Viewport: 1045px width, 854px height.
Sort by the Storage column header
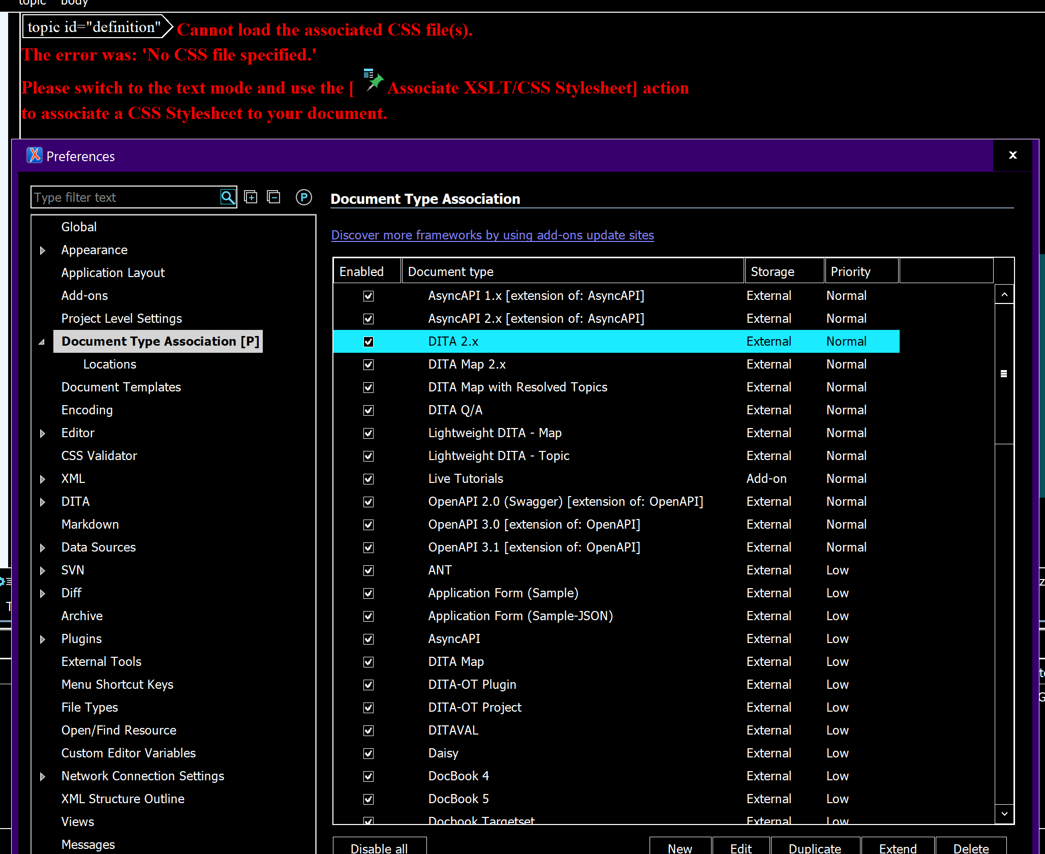point(784,271)
